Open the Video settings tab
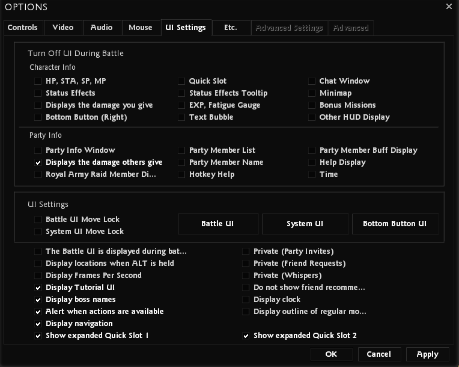459x367 pixels. 63,28
